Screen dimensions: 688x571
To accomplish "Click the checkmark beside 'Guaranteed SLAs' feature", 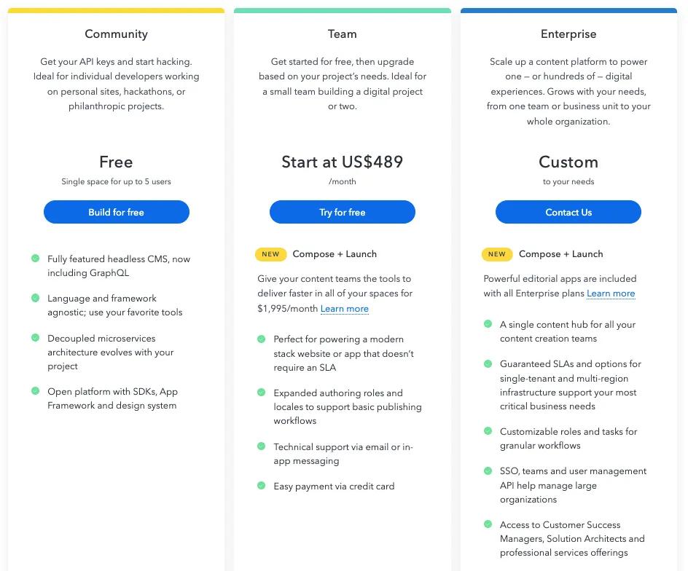I will [x=487, y=364].
